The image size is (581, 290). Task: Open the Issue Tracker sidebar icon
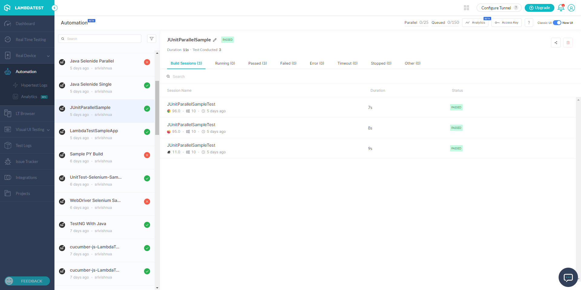[x=8, y=161]
